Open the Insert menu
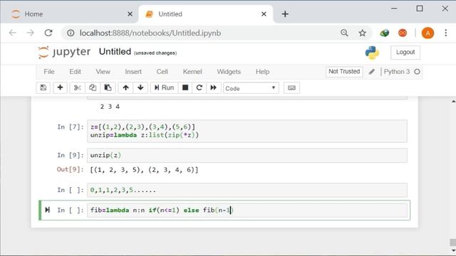 point(133,72)
